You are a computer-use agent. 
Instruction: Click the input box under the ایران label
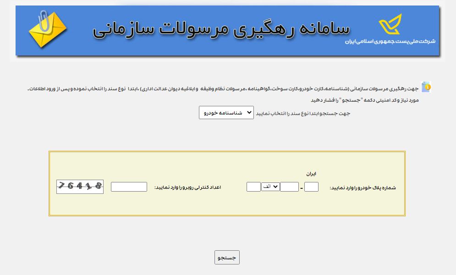[311, 187]
